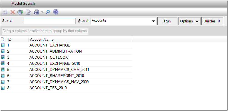Click the ACCOUNT_EXCHANGE name text
This screenshot has width=228, height=111.
pos(50,45)
